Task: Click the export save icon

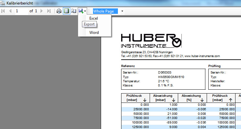Action: [x=81, y=11]
